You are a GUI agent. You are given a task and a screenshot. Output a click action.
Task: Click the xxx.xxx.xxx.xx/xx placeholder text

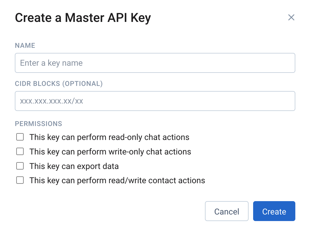pos(51,101)
